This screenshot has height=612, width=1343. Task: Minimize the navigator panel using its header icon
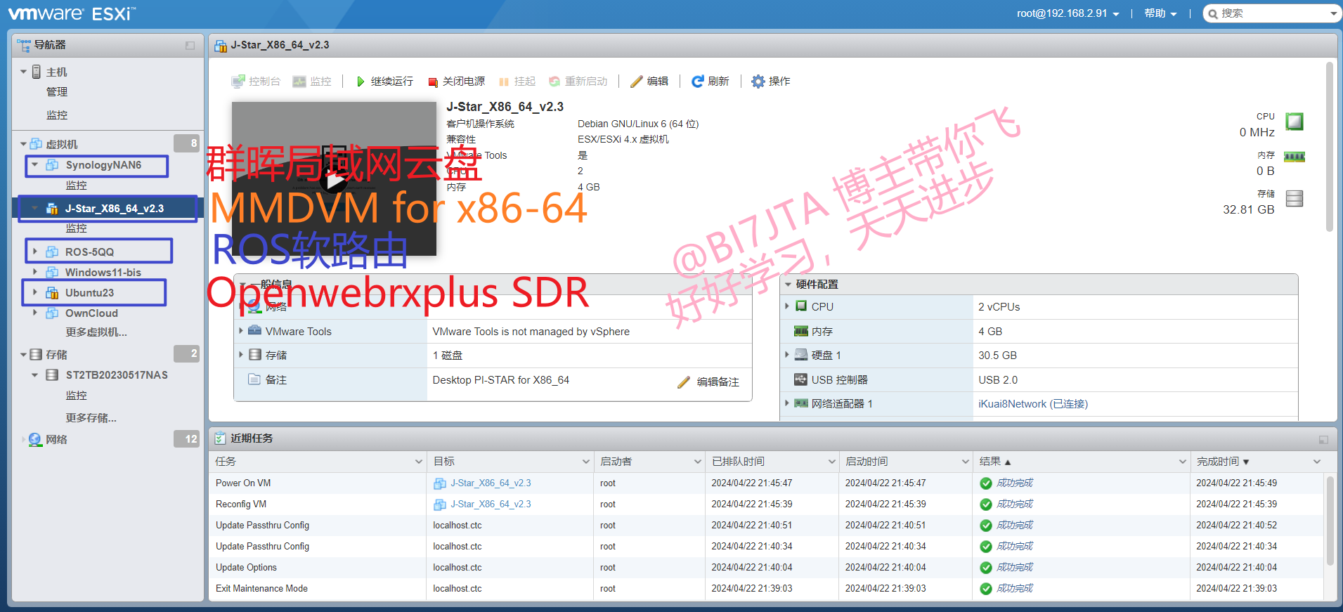coord(190,46)
